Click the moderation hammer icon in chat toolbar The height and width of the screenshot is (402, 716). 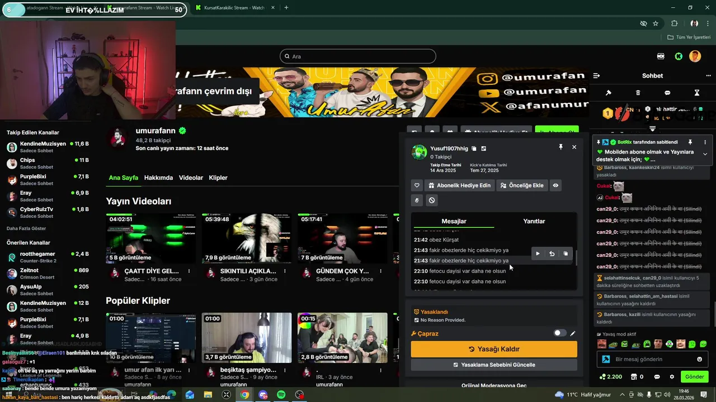coord(609,93)
